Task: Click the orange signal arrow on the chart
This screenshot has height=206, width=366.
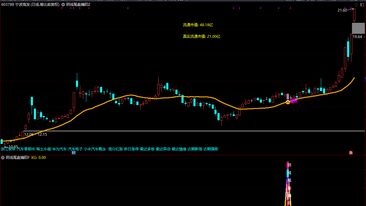Action: pyautogui.click(x=288, y=103)
